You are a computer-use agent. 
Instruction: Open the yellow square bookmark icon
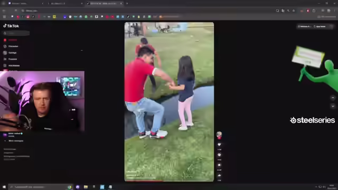click(x=54, y=17)
